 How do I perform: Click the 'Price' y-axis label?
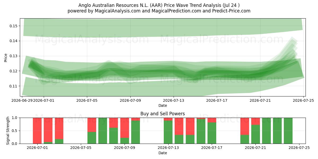[x=6, y=57]
